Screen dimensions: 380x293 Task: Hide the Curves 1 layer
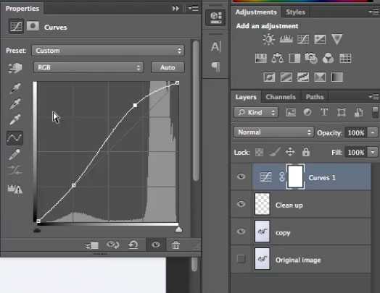[x=241, y=177]
